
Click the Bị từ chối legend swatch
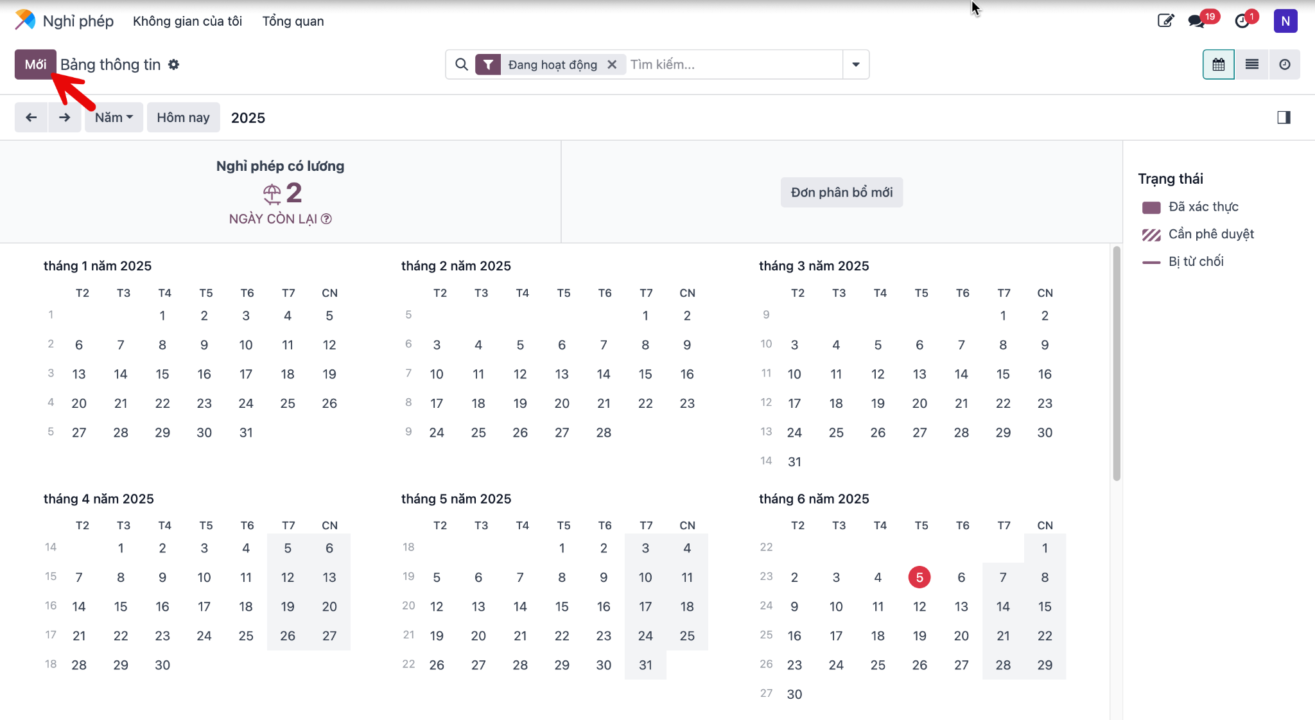(1151, 262)
